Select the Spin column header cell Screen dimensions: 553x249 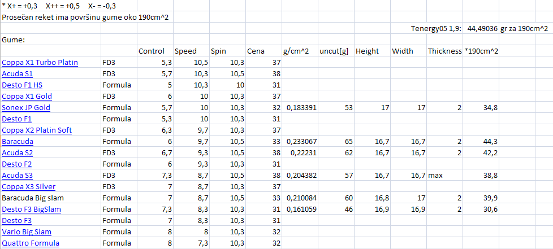pos(227,51)
